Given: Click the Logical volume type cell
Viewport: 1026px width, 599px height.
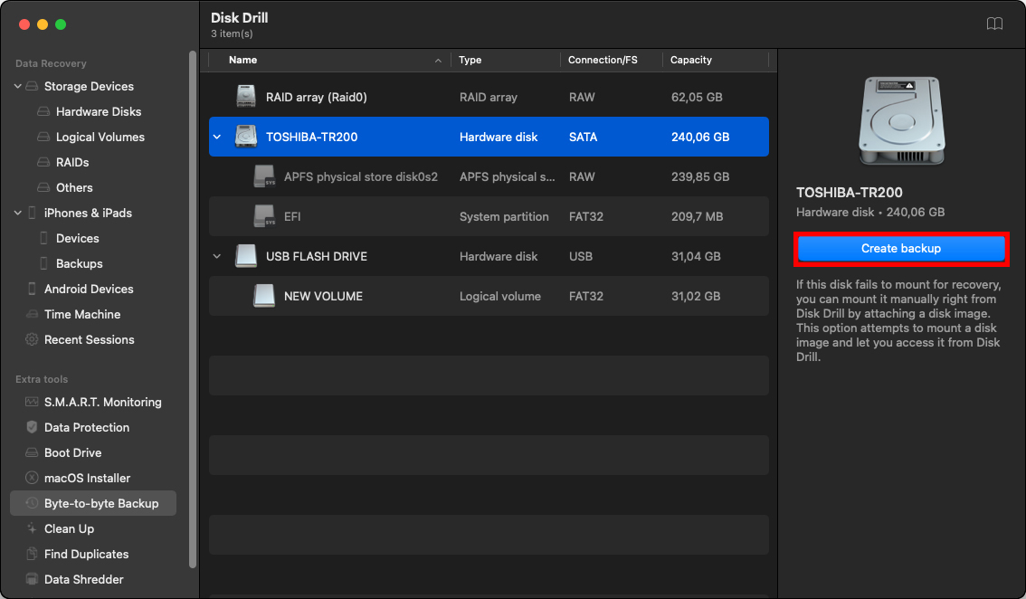Looking at the screenshot, I should point(500,296).
